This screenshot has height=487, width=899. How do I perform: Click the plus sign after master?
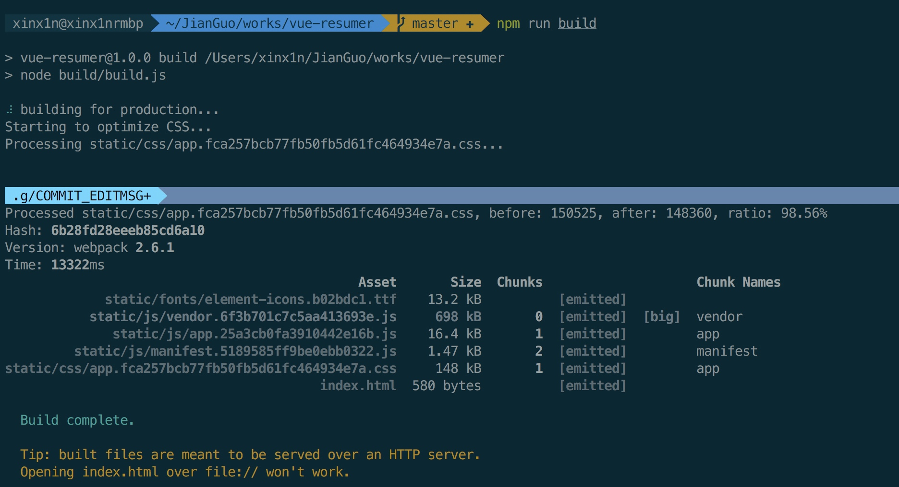click(x=470, y=24)
